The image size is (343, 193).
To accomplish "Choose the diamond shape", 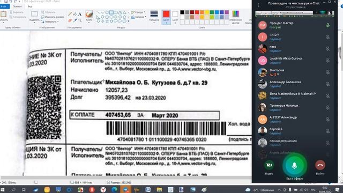I will click(102, 17).
